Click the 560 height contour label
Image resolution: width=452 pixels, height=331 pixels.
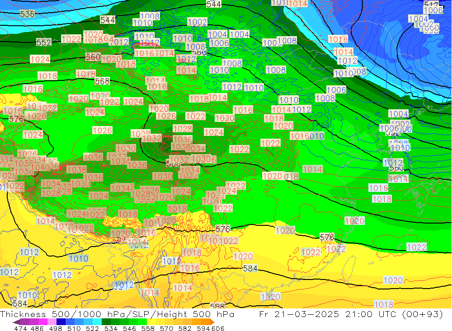pos(93,57)
